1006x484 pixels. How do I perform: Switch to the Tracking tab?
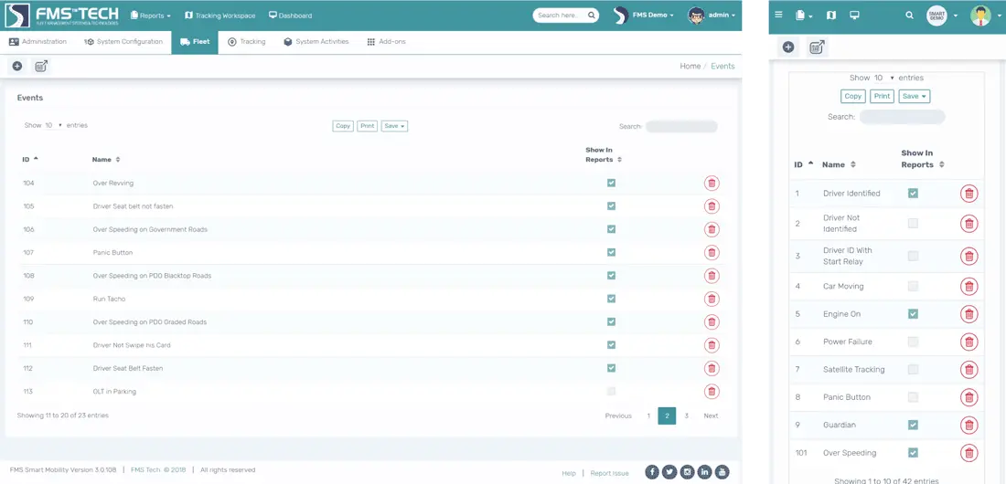coord(247,42)
